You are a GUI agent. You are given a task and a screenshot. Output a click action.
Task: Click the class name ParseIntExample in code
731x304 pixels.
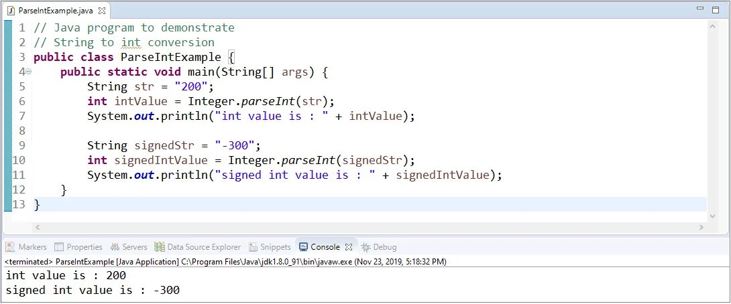tap(171, 58)
